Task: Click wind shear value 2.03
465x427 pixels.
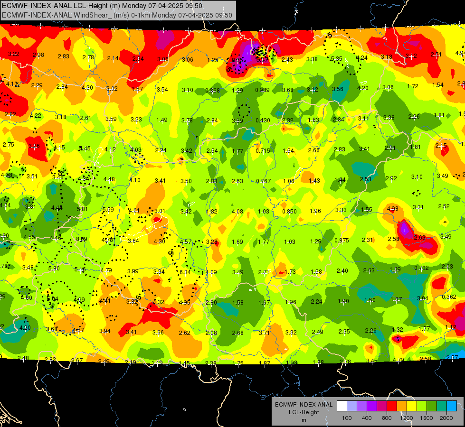Action: 447,267
